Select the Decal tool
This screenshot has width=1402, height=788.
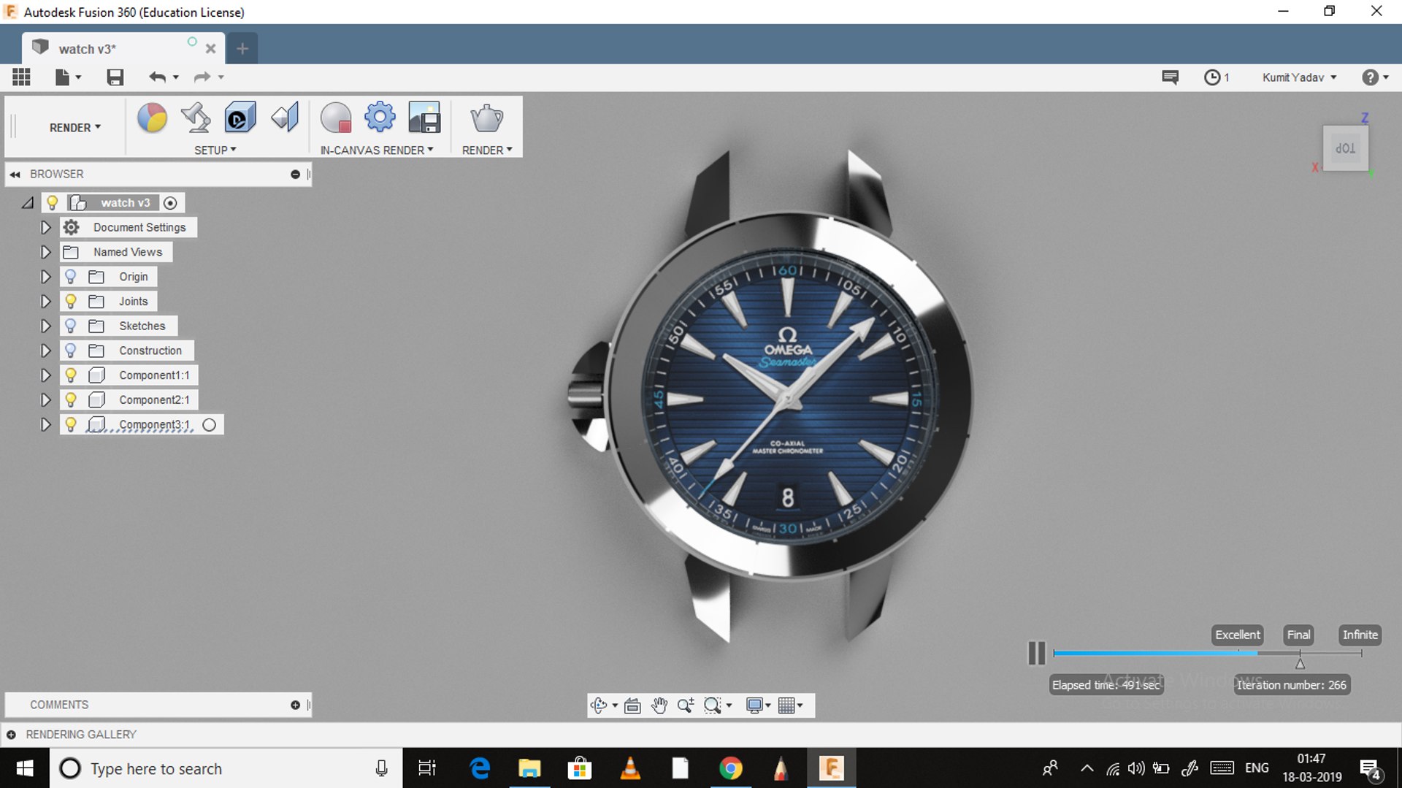coord(240,118)
